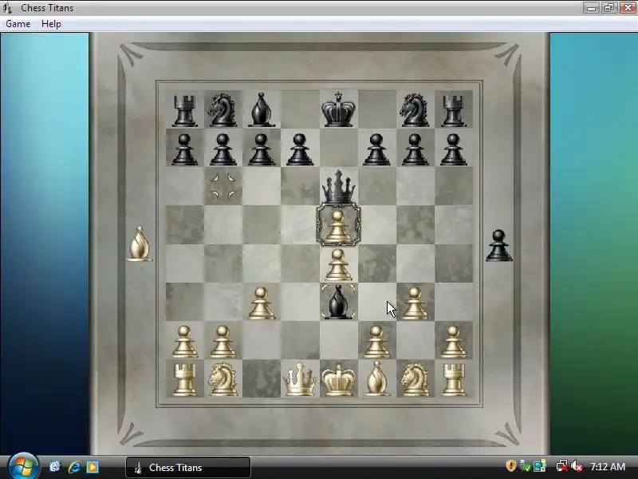Minimize the Chess Titans window
The height and width of the screenshot is (479, 638).
tap(591, 8)
